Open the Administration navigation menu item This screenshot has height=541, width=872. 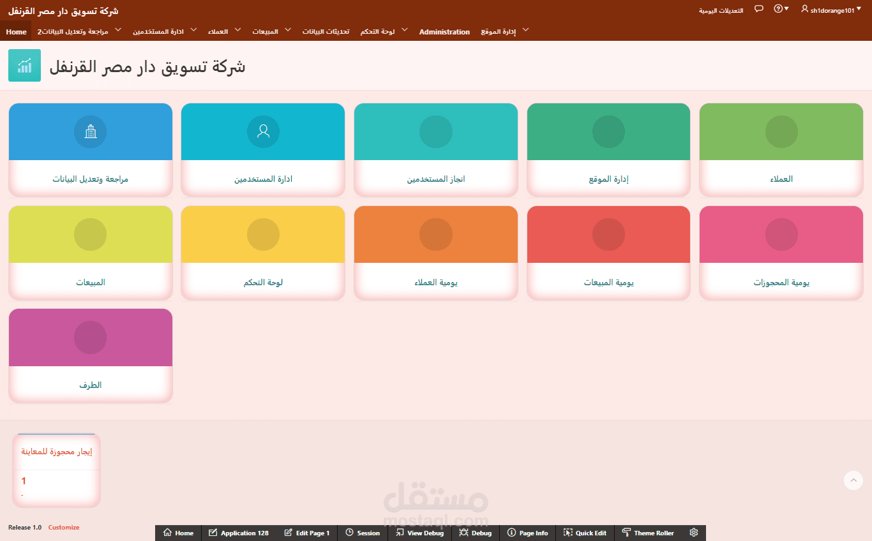coord(444,31)
